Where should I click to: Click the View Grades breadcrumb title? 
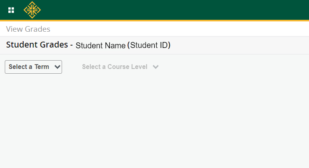click(28, 29)
